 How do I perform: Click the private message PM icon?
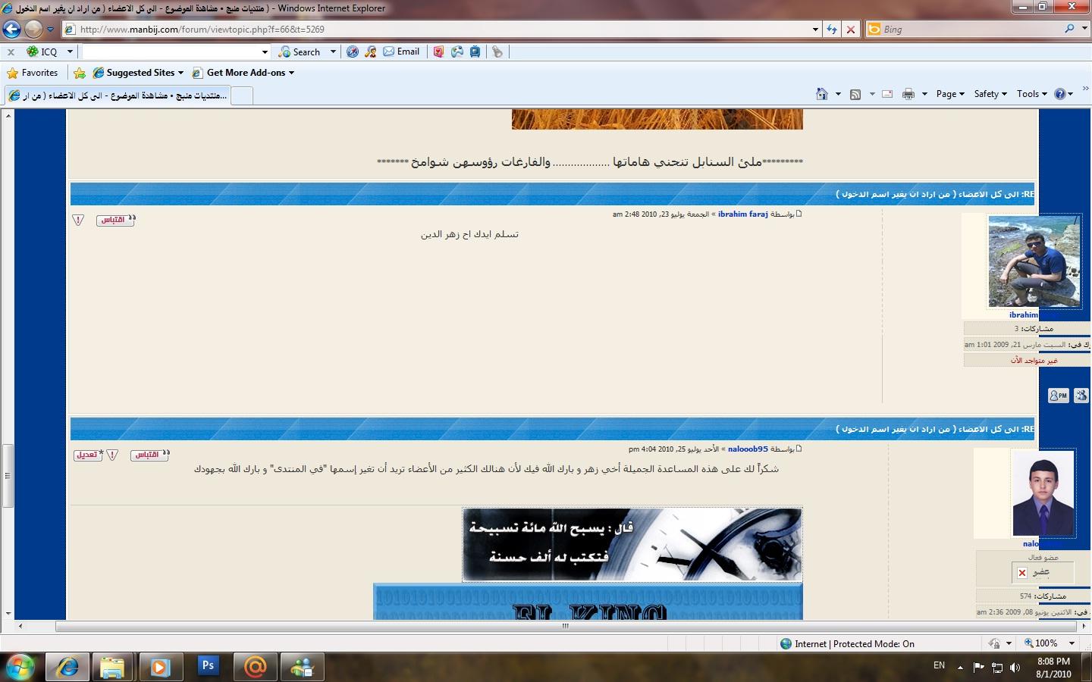(1058, 395)
